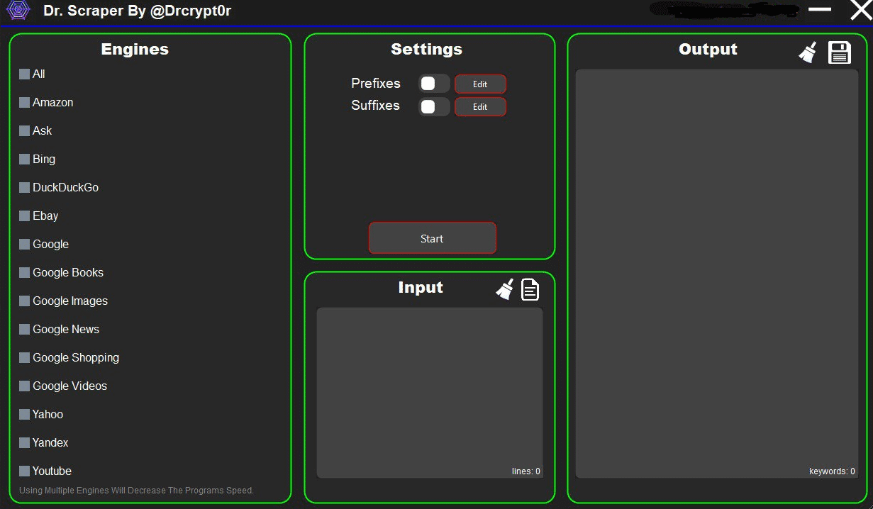Select the Google engine
The height and width of the screenshot is (509, 873).
pos(23,244)
